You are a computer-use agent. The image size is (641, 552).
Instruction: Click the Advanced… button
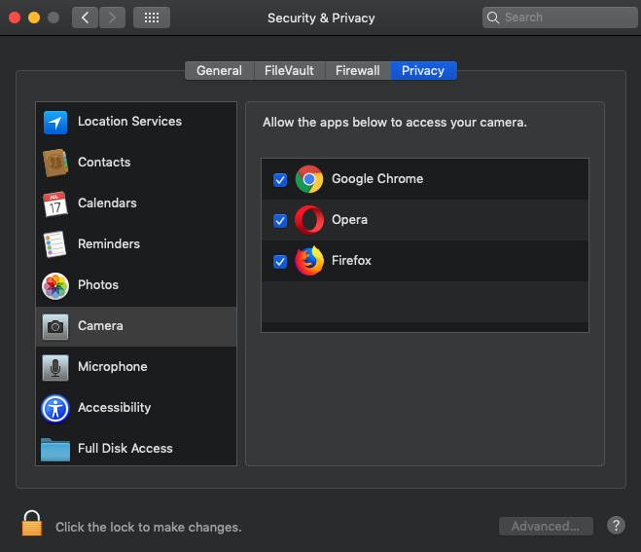(546, 526)
